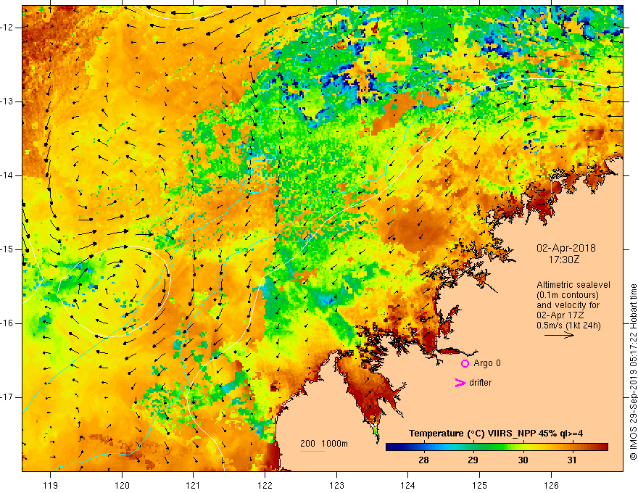Click the color bar value 28

423,460
